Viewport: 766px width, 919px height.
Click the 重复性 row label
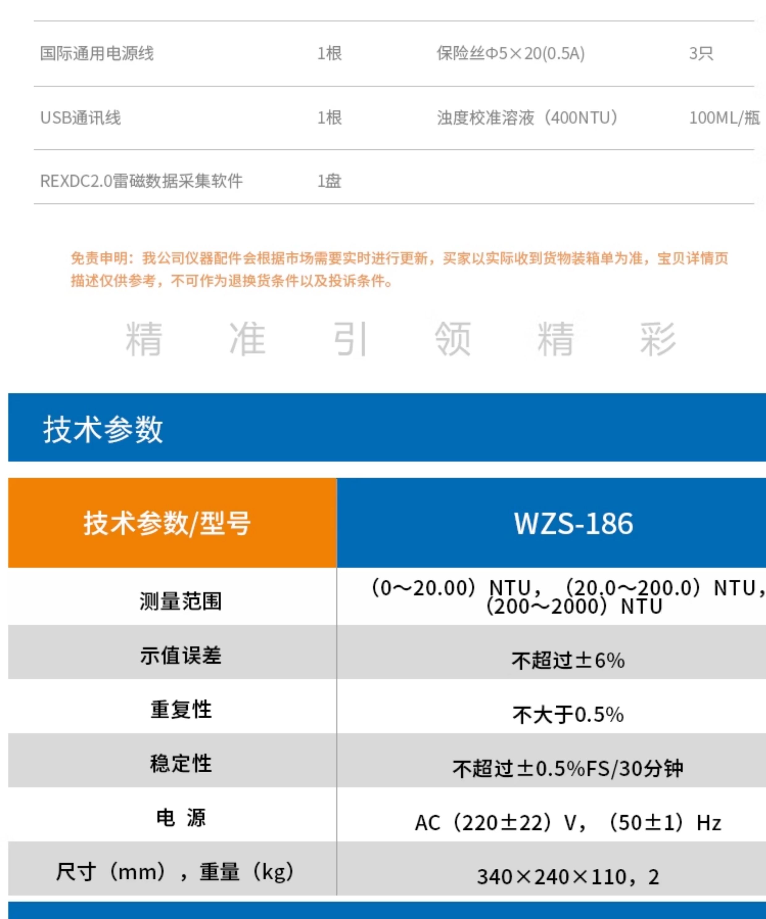click(x=180, y=709)
